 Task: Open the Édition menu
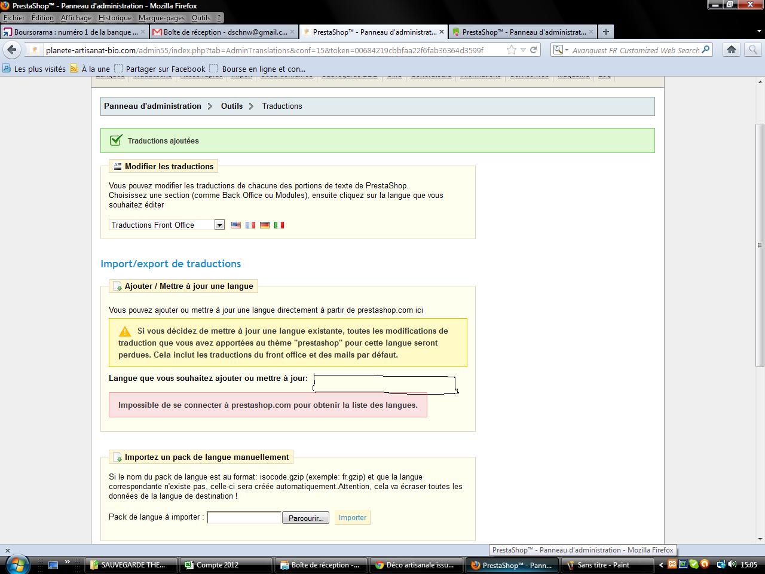pyautogui.click(x=42, y=18)
